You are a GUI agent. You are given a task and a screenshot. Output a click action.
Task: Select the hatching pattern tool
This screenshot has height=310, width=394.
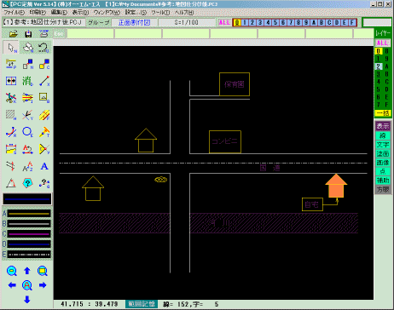click(x=11, y=115)
